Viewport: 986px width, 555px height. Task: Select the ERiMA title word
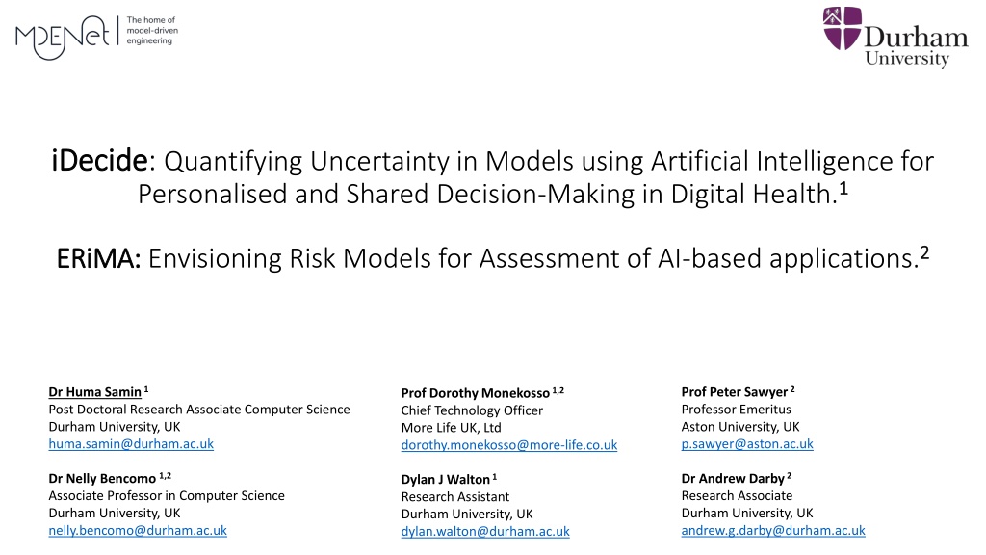pos(98,258)
